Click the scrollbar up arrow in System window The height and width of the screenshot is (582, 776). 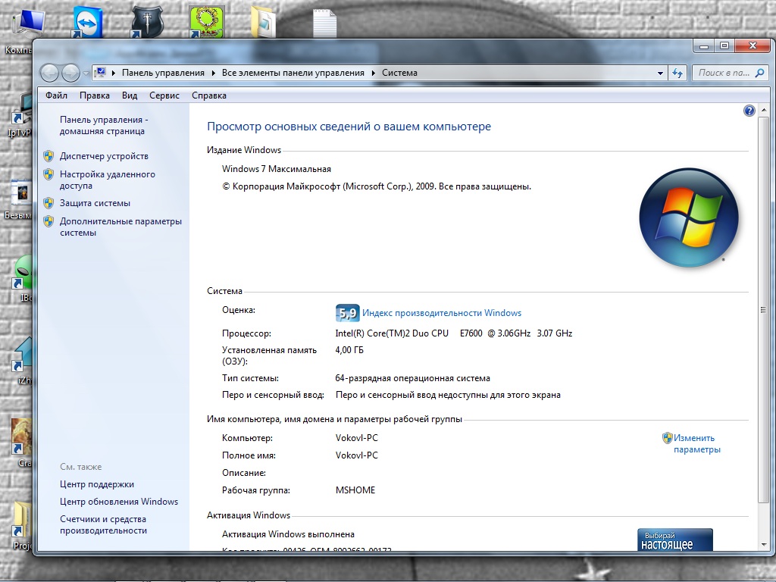pos(763,110)
